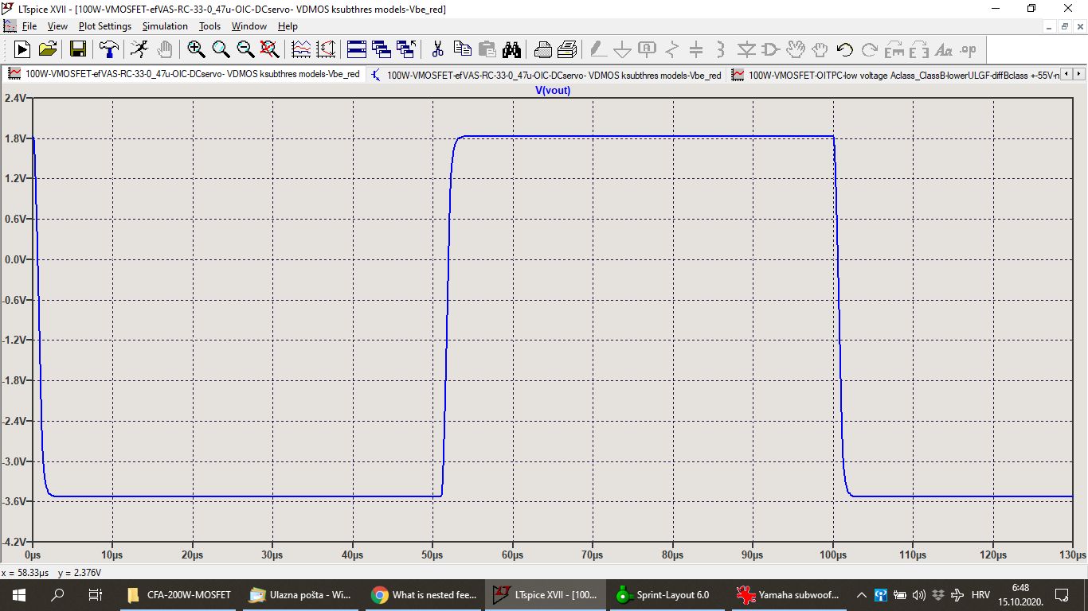Open the File menu

pos(29,26)
